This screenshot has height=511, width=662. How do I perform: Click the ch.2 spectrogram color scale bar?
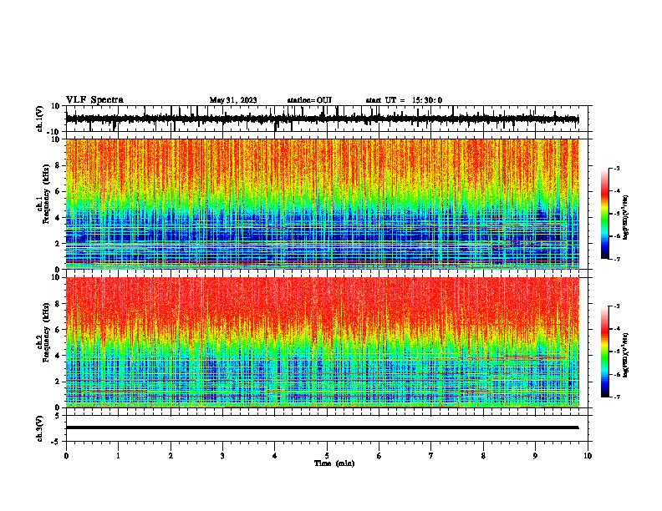pyautogui.click(x=605, y=352)
